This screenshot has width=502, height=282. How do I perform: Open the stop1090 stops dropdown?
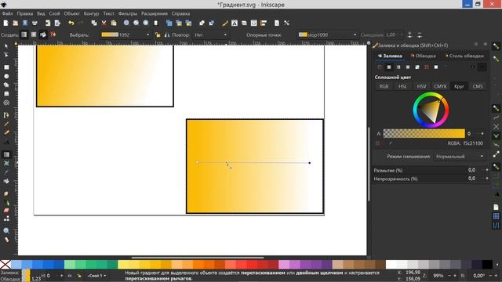[x=328, y=34]
